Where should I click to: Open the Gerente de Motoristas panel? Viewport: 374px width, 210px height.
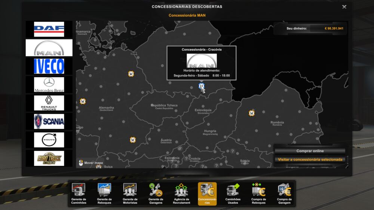130,194
